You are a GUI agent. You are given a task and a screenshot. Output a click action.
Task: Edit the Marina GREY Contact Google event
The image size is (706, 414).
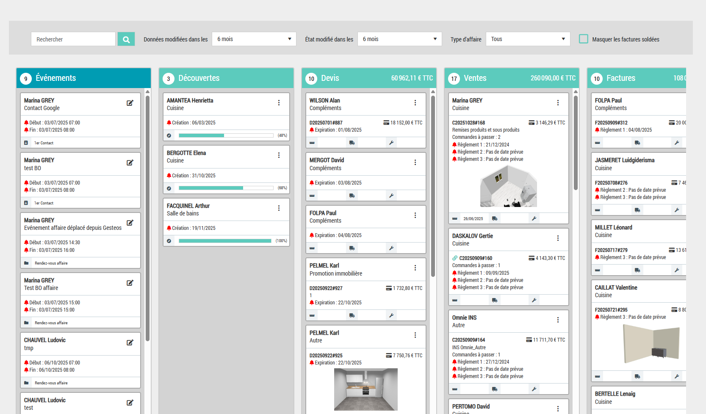click(x=130, y=103)
